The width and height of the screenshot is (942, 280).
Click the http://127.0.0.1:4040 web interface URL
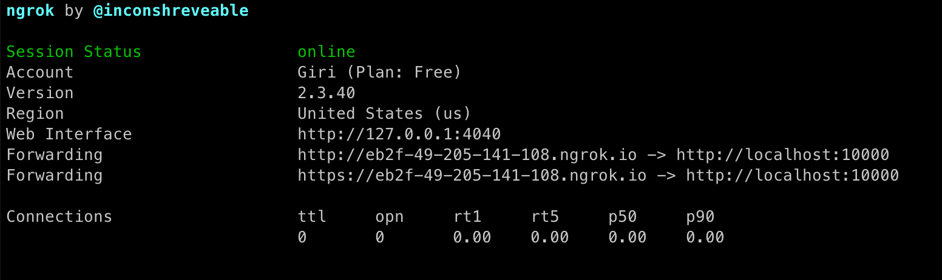click(x=399, y=134)
